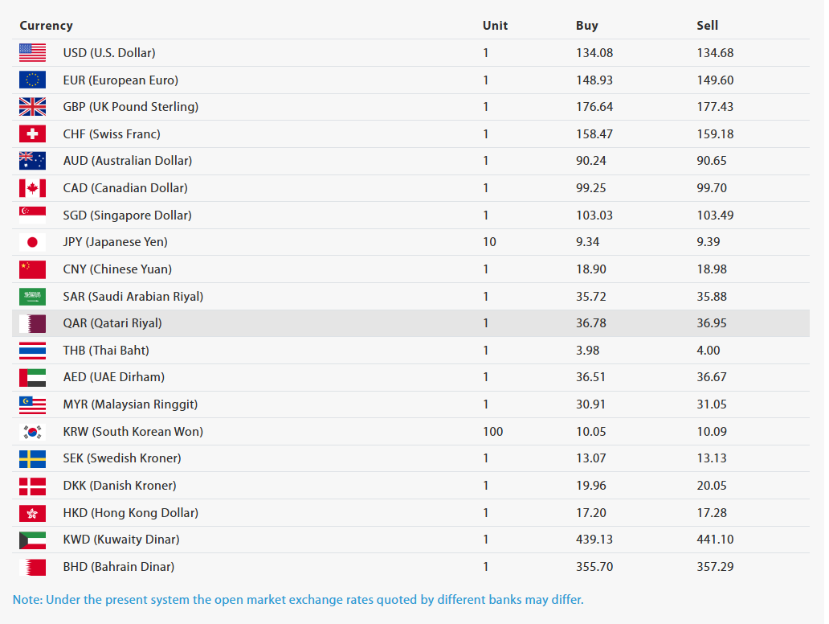This screenshot has height=624, width=829.
Task: Select the SEK (Swedish Kroner) label
Action: [121, 458]
